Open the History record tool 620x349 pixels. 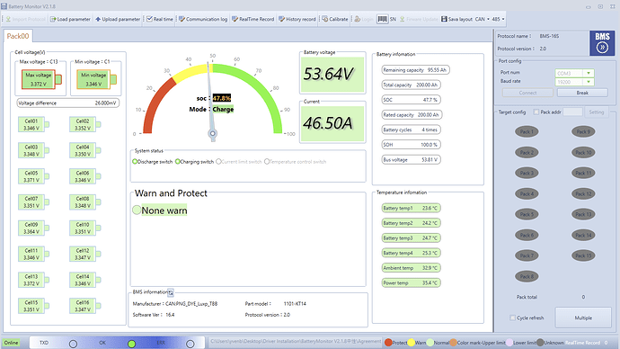tap(281, 19)
